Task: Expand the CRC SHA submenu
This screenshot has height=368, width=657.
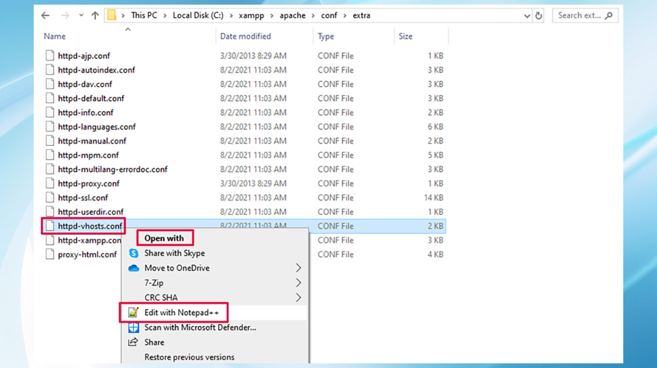Action: (x=298, y=298)
